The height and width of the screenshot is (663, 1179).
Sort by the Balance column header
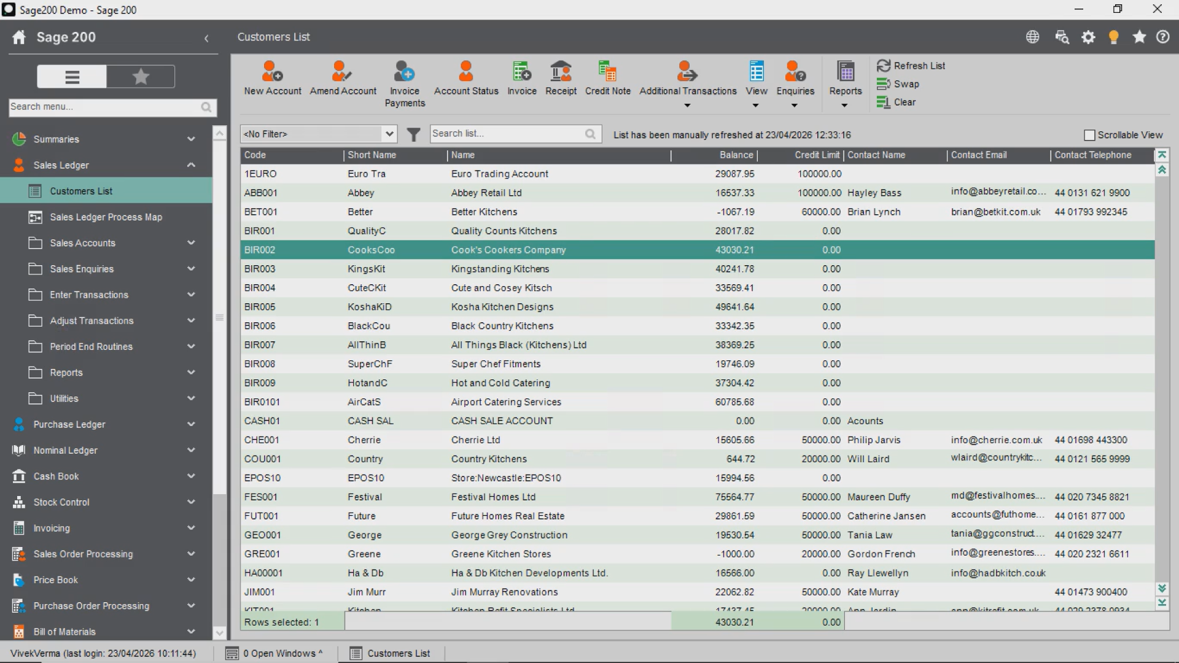pos(714,155)
